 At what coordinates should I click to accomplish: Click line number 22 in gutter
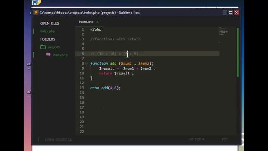82,132
